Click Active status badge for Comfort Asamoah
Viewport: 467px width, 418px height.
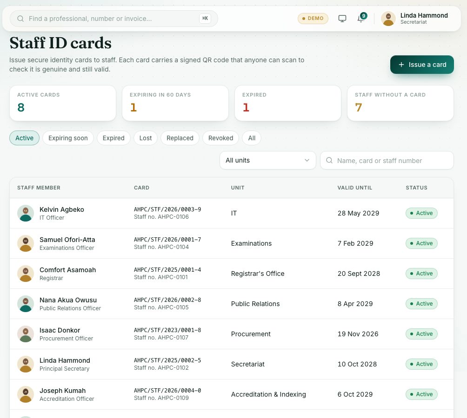[421, 274]
